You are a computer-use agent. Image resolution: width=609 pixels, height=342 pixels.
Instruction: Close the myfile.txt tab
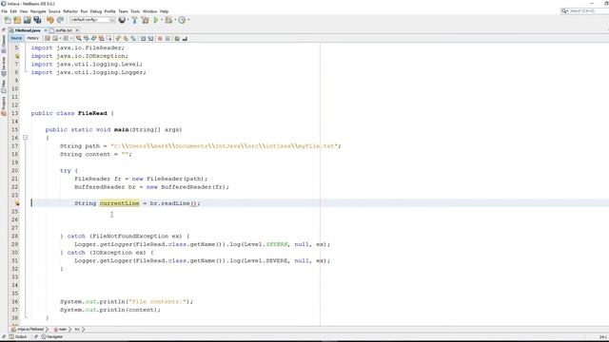pos(77,30)
